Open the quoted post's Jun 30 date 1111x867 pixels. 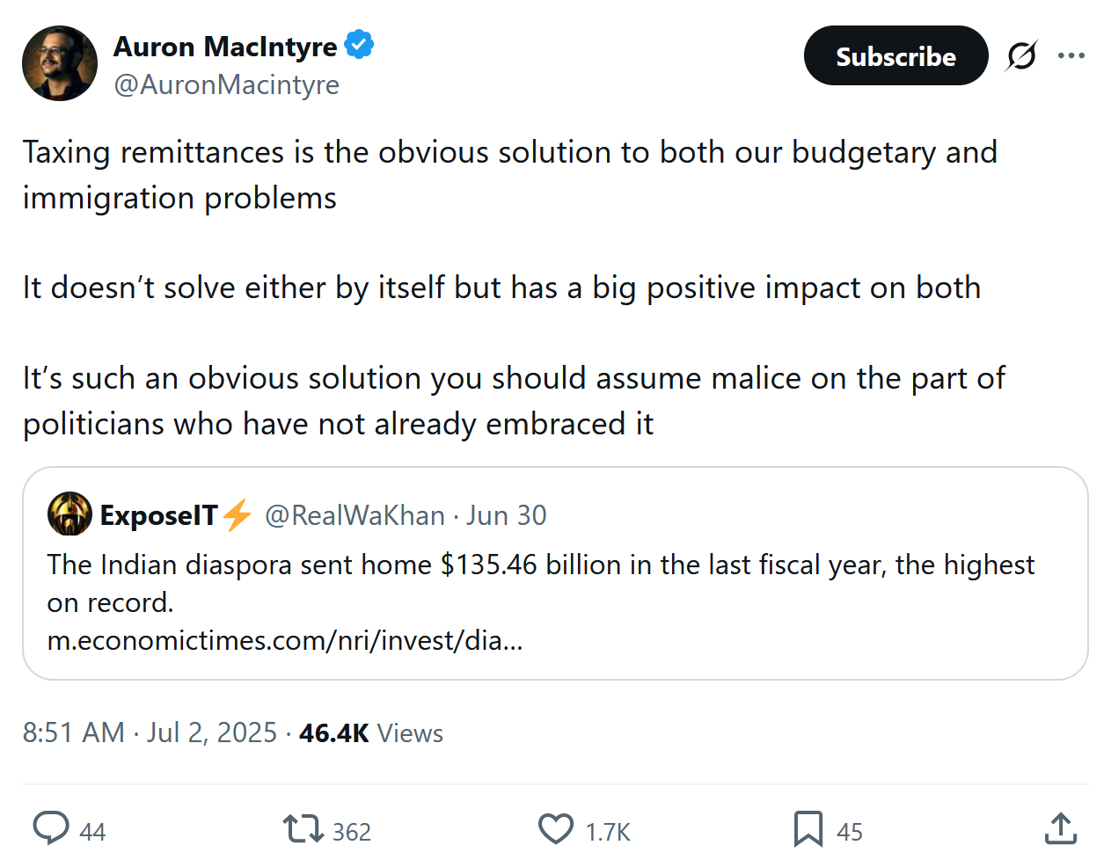[x=507, y=515]
